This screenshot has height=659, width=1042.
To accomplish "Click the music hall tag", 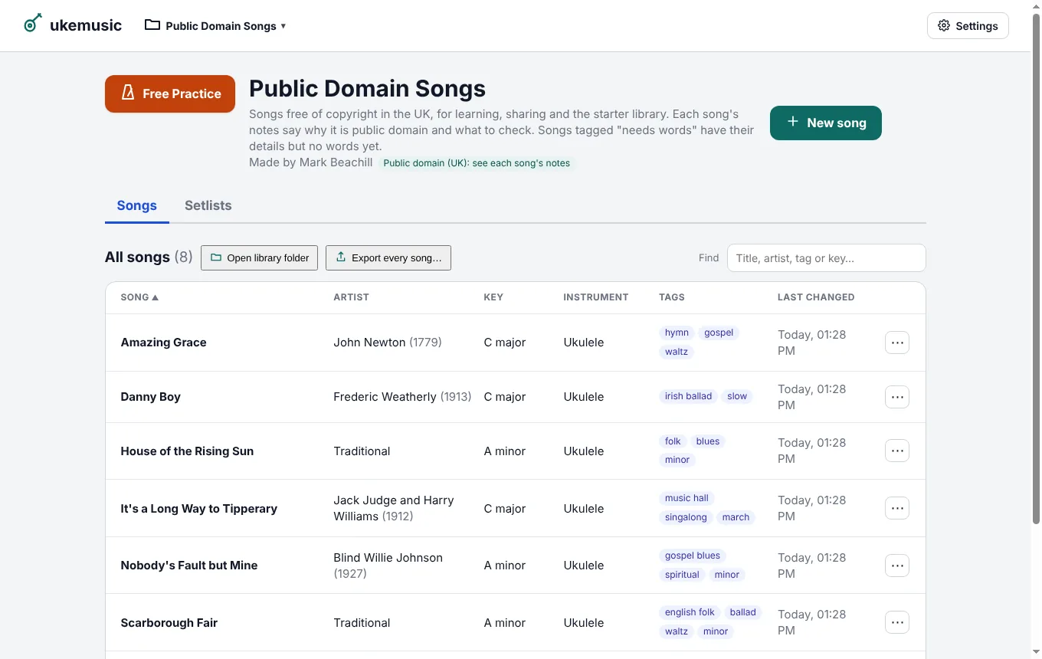I will click(686, 498).
